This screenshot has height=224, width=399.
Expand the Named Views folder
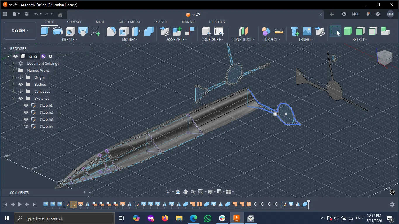(13, 70)
